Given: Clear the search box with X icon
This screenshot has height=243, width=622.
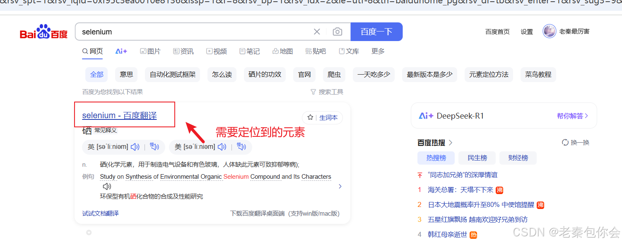Looking at the screenshot, I should (x=317, y=32).
